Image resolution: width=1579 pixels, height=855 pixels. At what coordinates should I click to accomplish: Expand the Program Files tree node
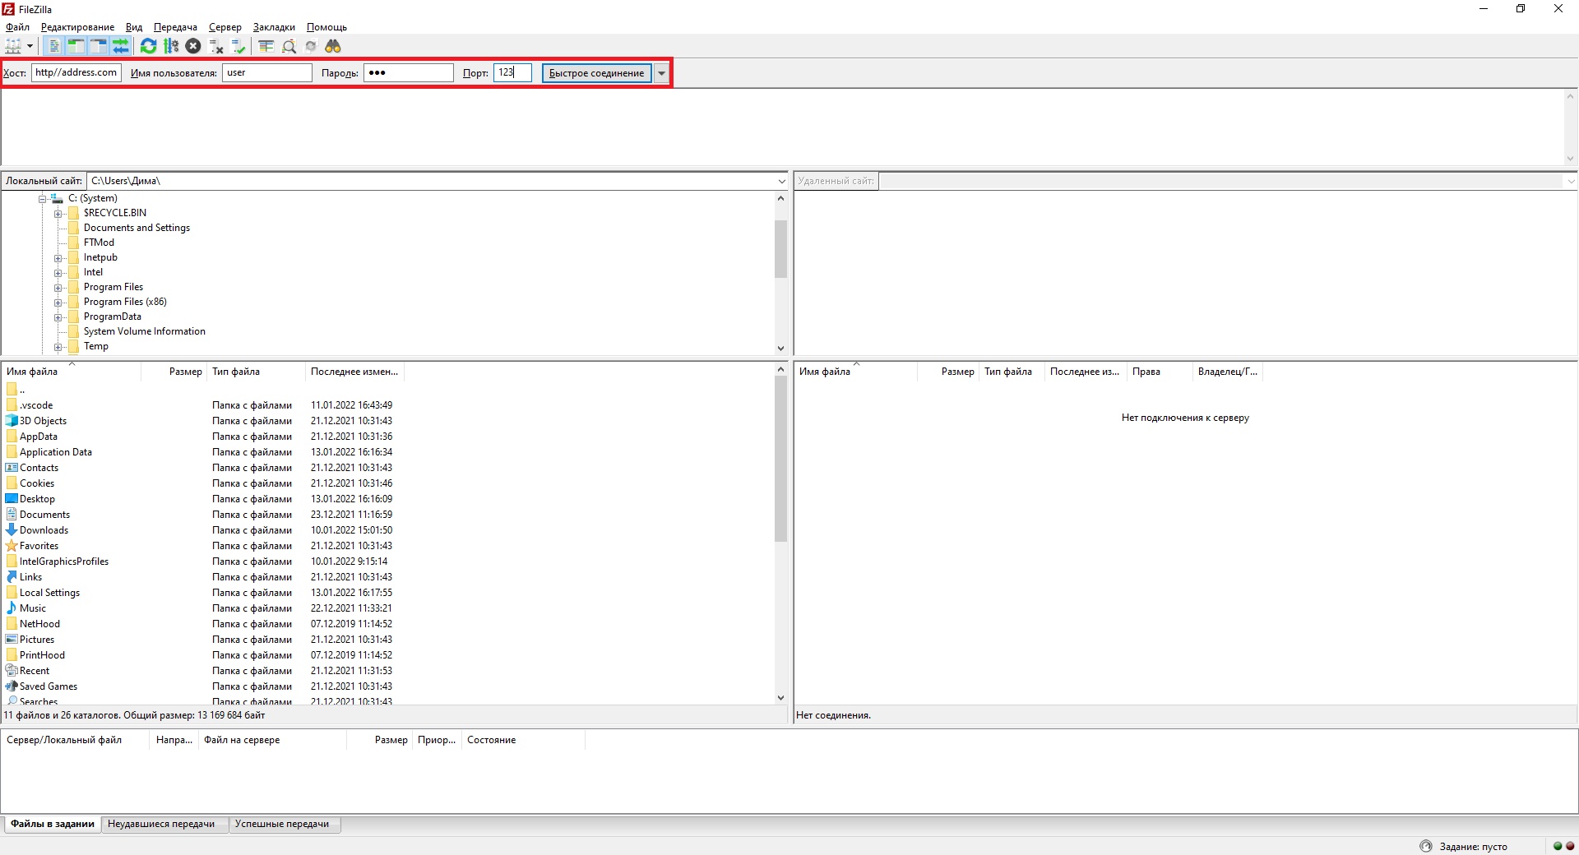pos(58,288)
